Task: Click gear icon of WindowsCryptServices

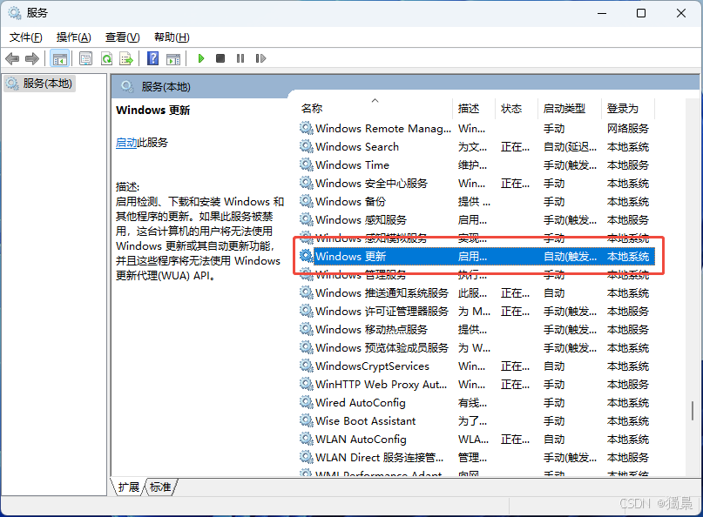Action: click(307, 366)
